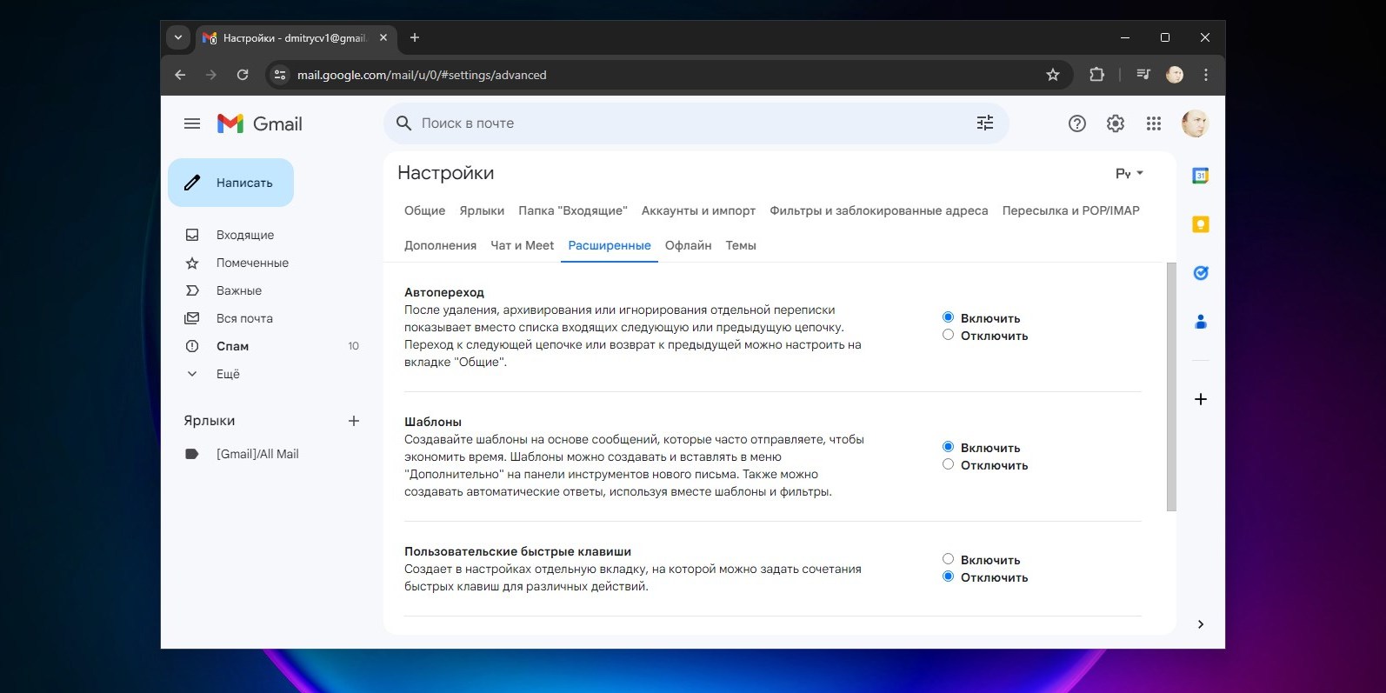Open the Help question mark icon
Screen dimensions: 1386x693
click(1077, 123)
